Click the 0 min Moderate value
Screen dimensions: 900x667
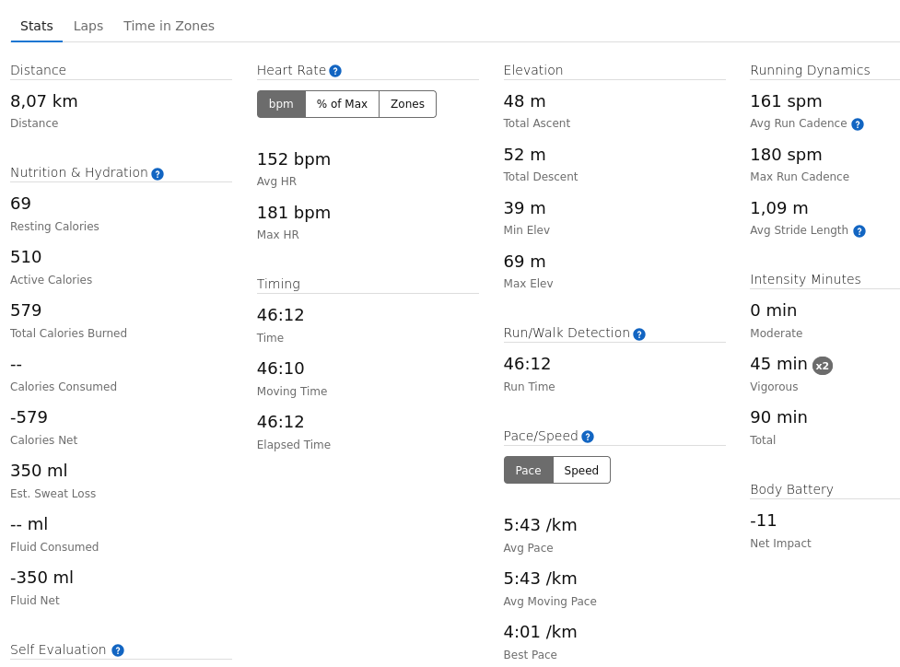point(774,310)
